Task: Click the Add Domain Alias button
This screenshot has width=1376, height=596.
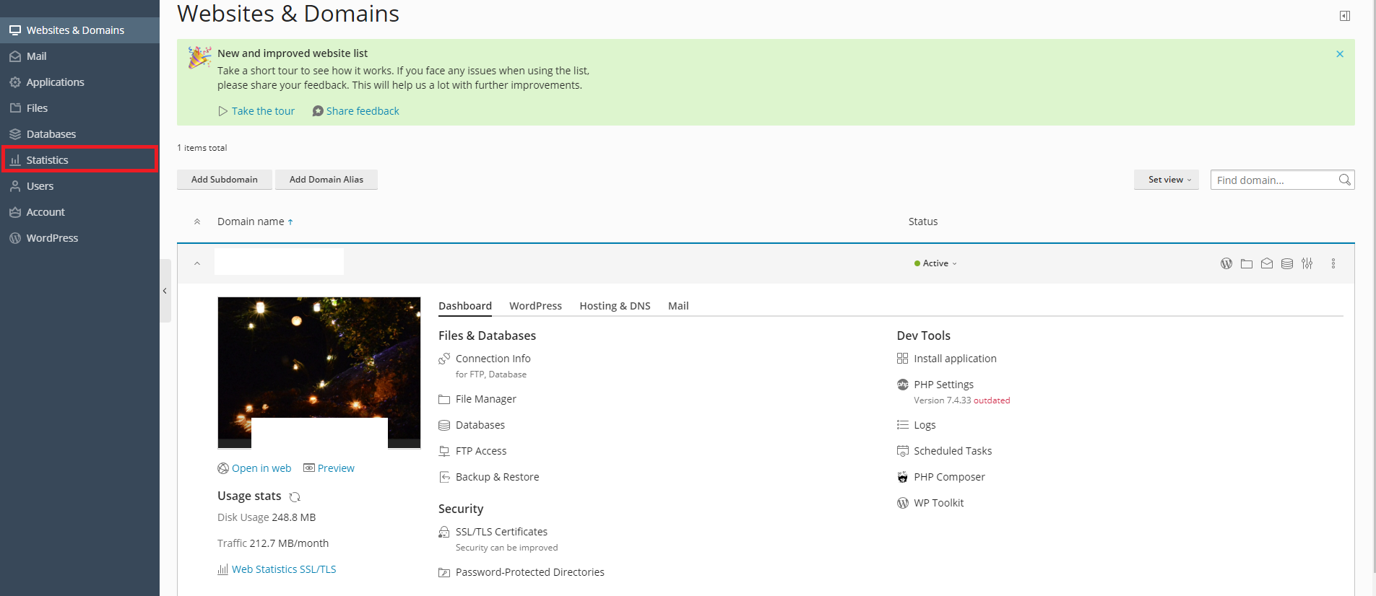Action: 326,180
